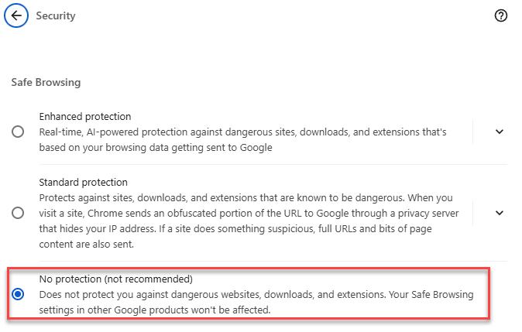Click the Standard protection title text
Image resolution: width=522 pixels, height=332 pixels.
click(83, 183)
